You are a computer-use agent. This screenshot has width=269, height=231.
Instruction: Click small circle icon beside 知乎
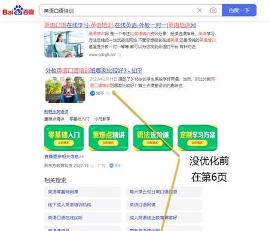tap(108, 93)
